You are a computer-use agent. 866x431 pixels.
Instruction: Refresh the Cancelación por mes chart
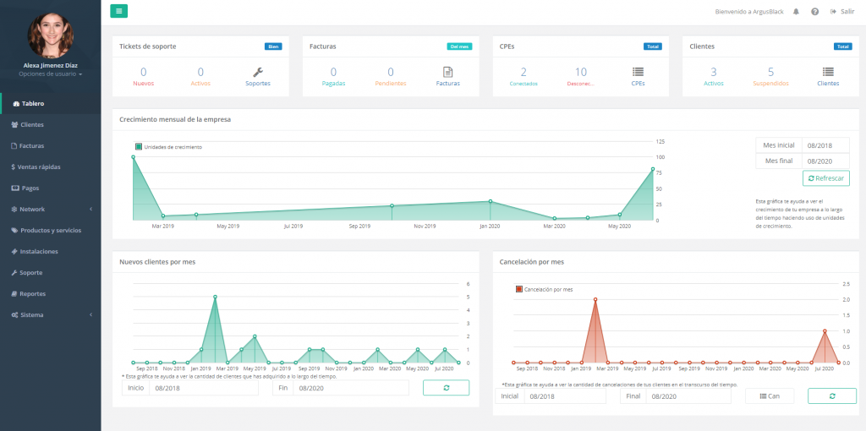(831, 396)
